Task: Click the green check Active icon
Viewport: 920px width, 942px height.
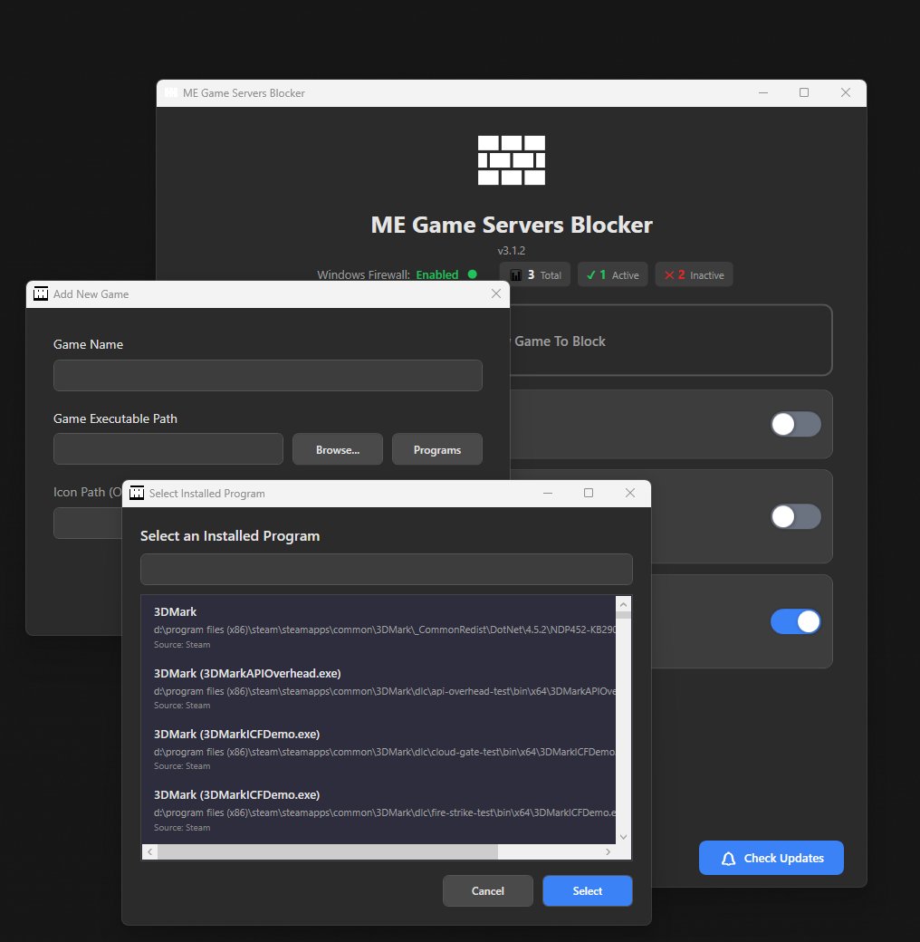Action: (591, 275)
